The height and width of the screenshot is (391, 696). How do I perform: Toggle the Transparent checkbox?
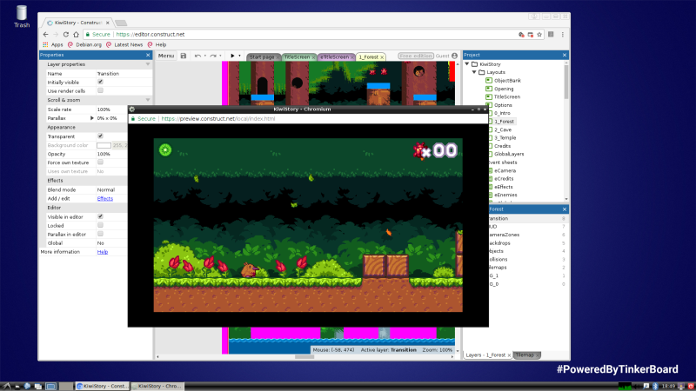[100, 136]
